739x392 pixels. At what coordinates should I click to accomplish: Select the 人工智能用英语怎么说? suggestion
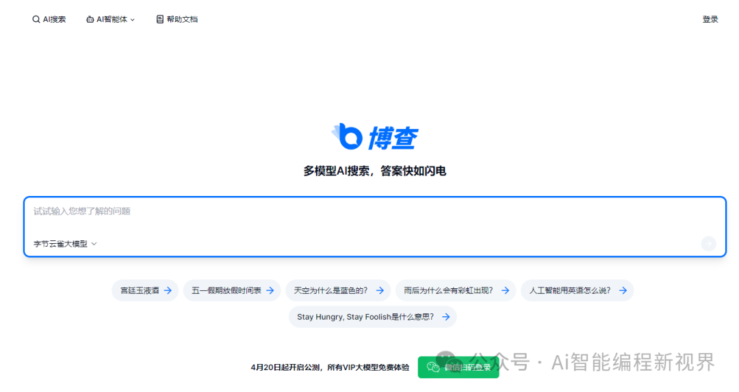tap(578, 290)
